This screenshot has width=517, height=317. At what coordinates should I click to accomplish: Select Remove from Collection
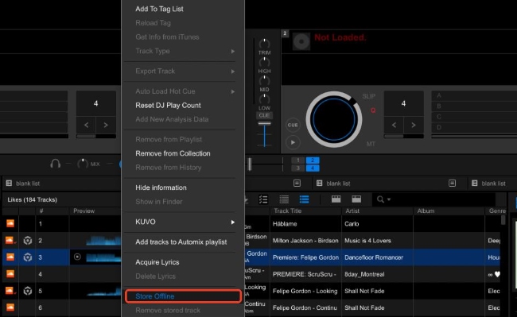pos(173,153)
